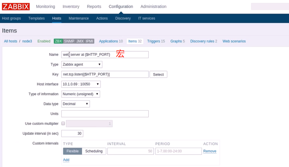Click in the top search field
Screen dimensions: 289x167
tap(270, 7)
